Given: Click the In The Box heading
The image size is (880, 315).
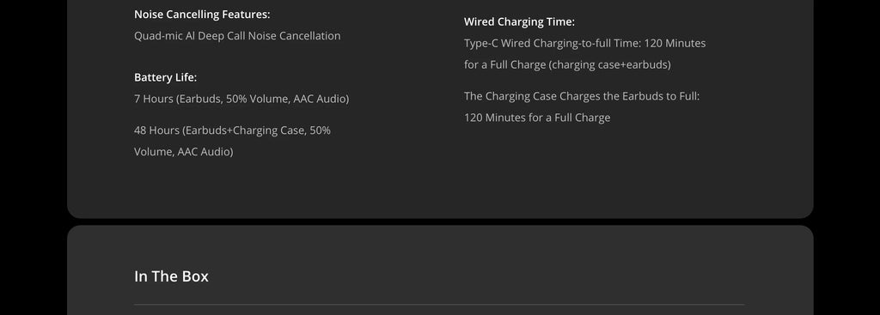Looking at the screenshot, I should click(x=171, y=276).
